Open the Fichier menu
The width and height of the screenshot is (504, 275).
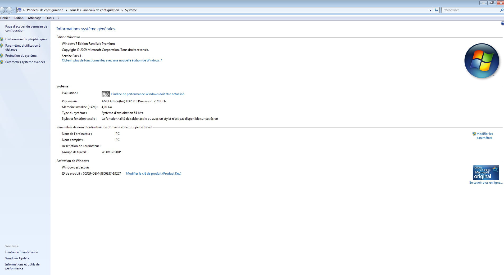pos(5,18)
